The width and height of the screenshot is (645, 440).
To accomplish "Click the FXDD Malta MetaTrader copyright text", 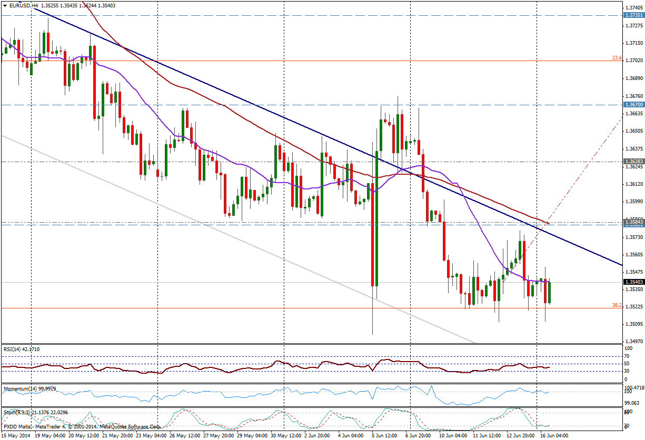I will point(82,426).
